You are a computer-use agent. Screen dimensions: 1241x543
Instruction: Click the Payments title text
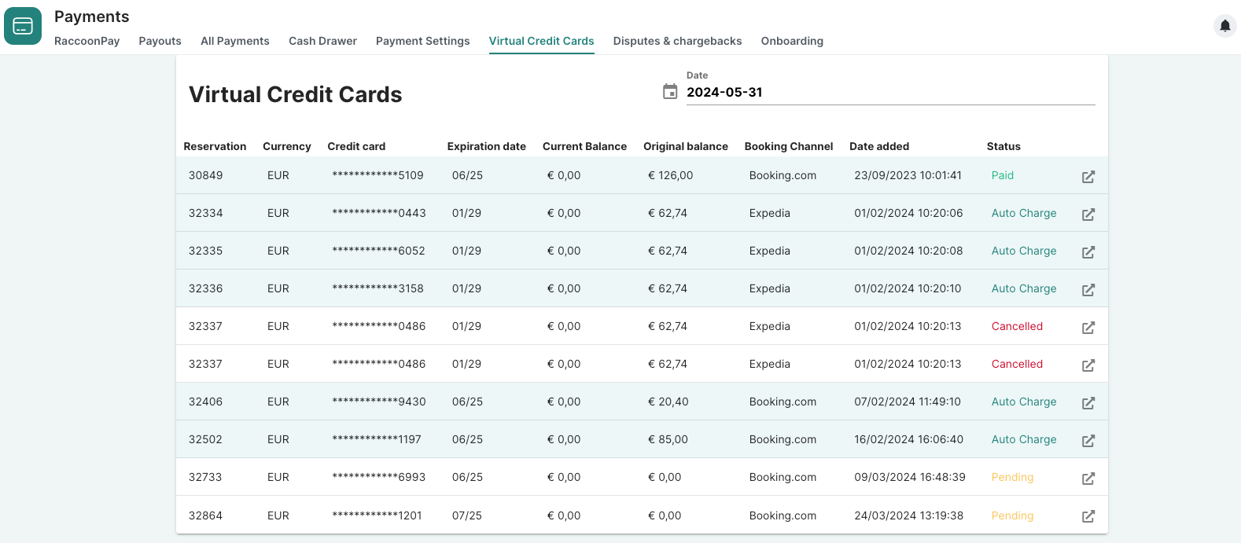click(x=92, y=17)
